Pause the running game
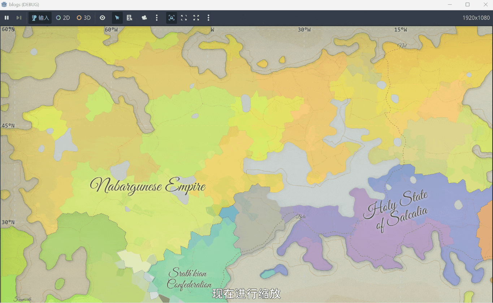This screenshot has height=303, width=493. (7, 18)
